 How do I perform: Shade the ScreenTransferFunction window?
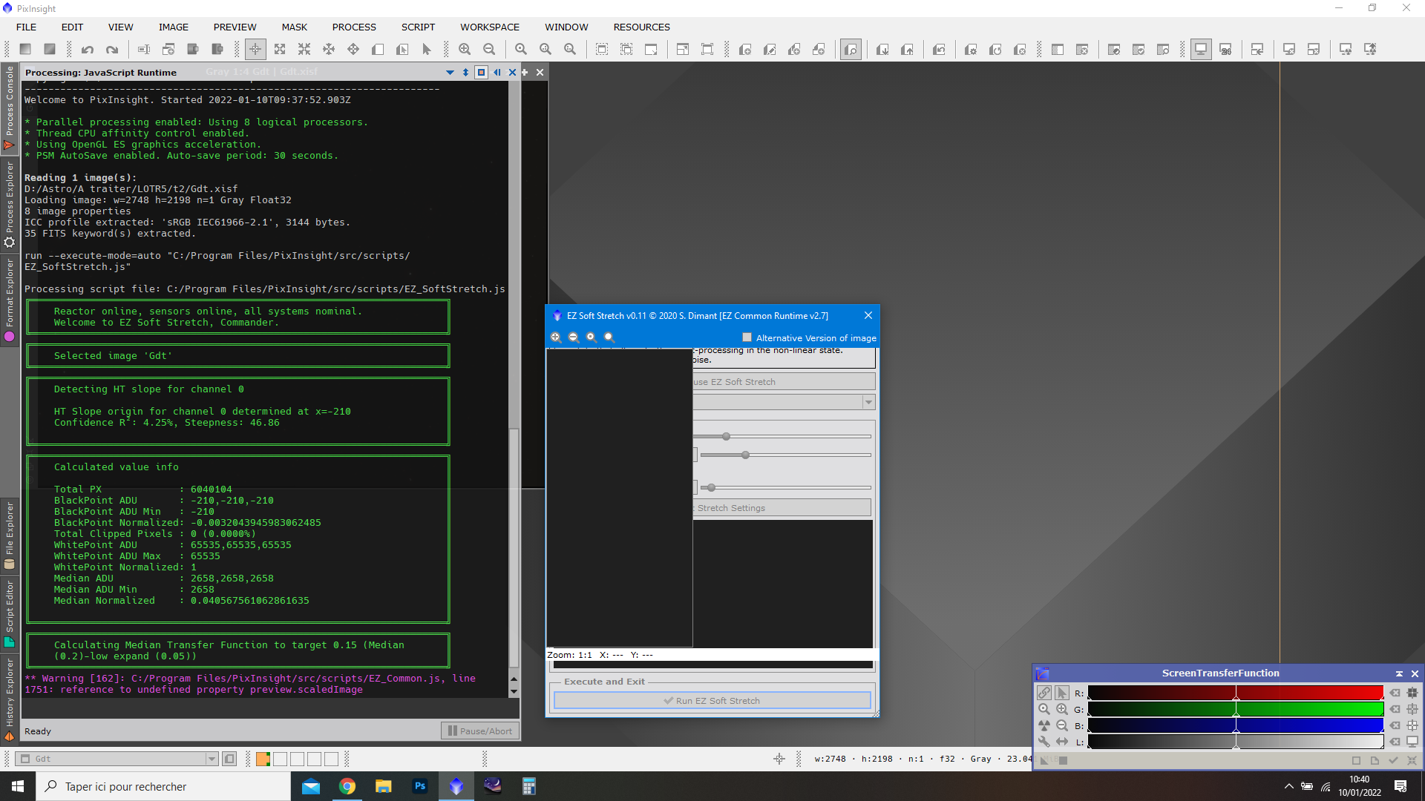(1399, 673)
